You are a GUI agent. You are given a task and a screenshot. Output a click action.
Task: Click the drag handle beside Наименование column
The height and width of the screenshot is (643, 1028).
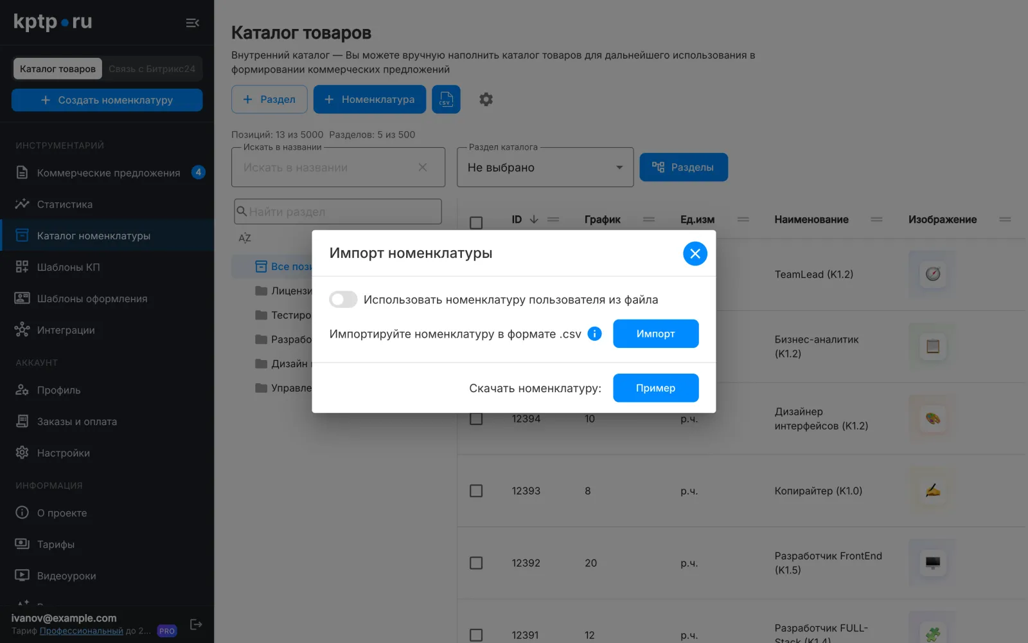pyautogui.click(x=876, y=219)
